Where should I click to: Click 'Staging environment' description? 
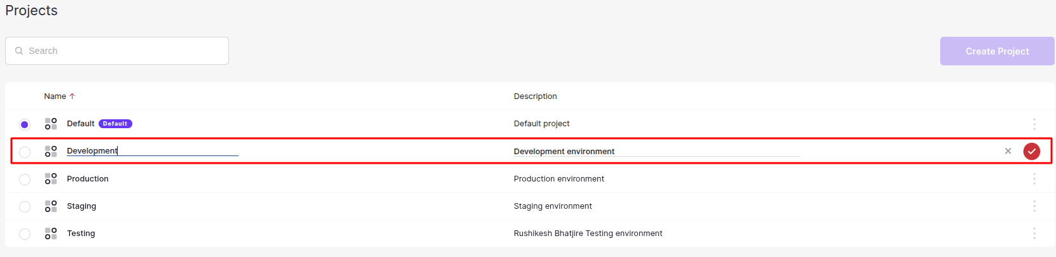pos(553,206)
